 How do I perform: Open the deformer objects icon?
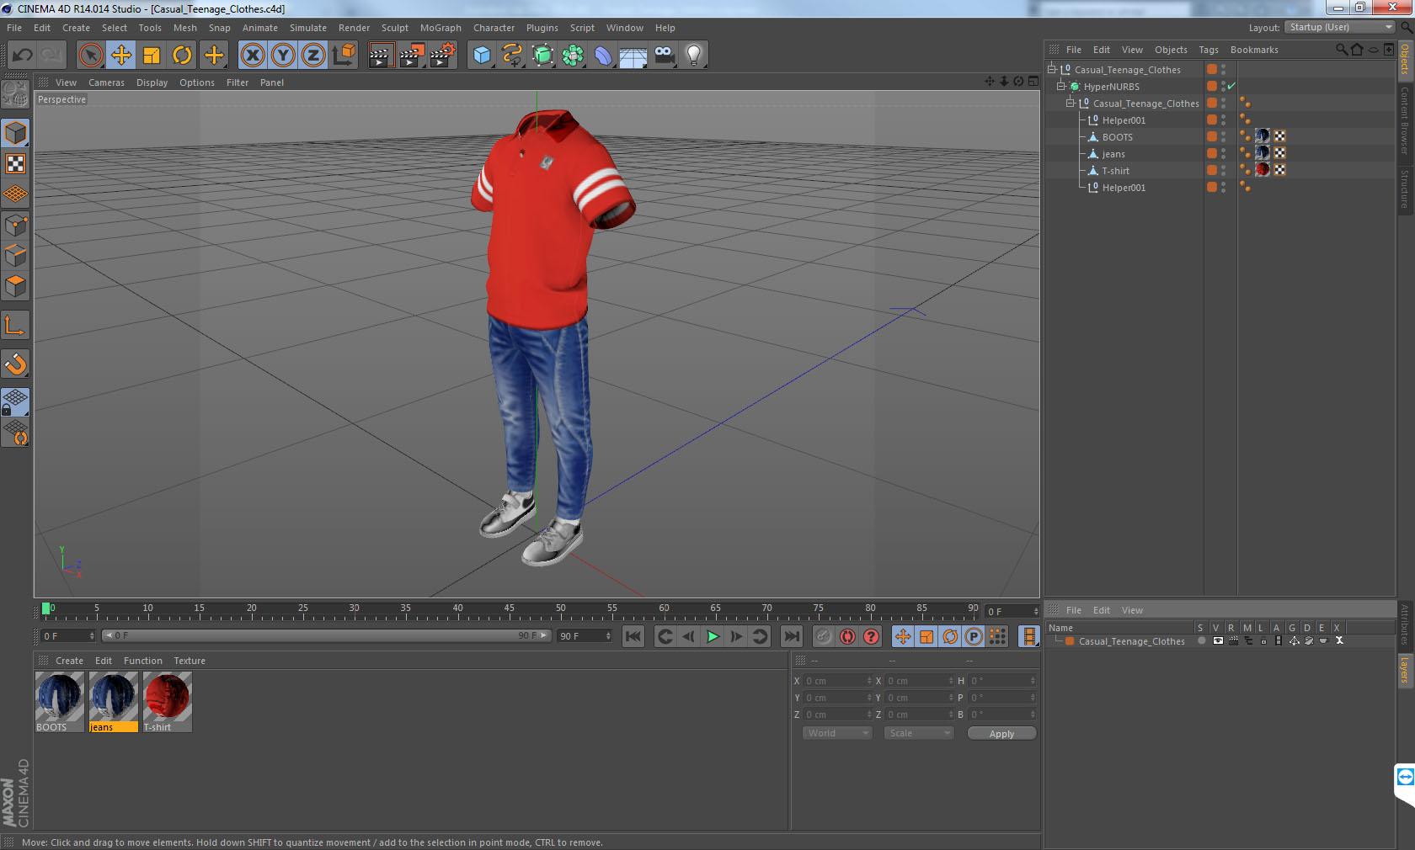tap(604, 56)
